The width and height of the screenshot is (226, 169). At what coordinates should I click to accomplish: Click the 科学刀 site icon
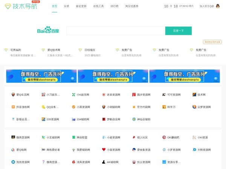coord(164,107)
